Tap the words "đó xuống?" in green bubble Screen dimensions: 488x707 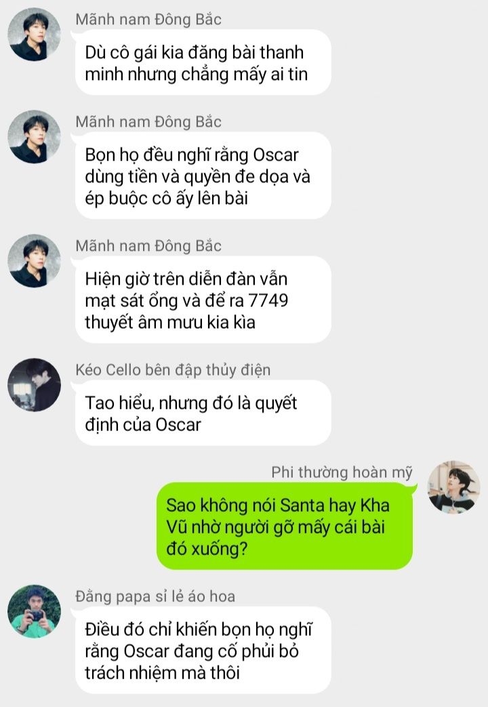coord(207,549)
